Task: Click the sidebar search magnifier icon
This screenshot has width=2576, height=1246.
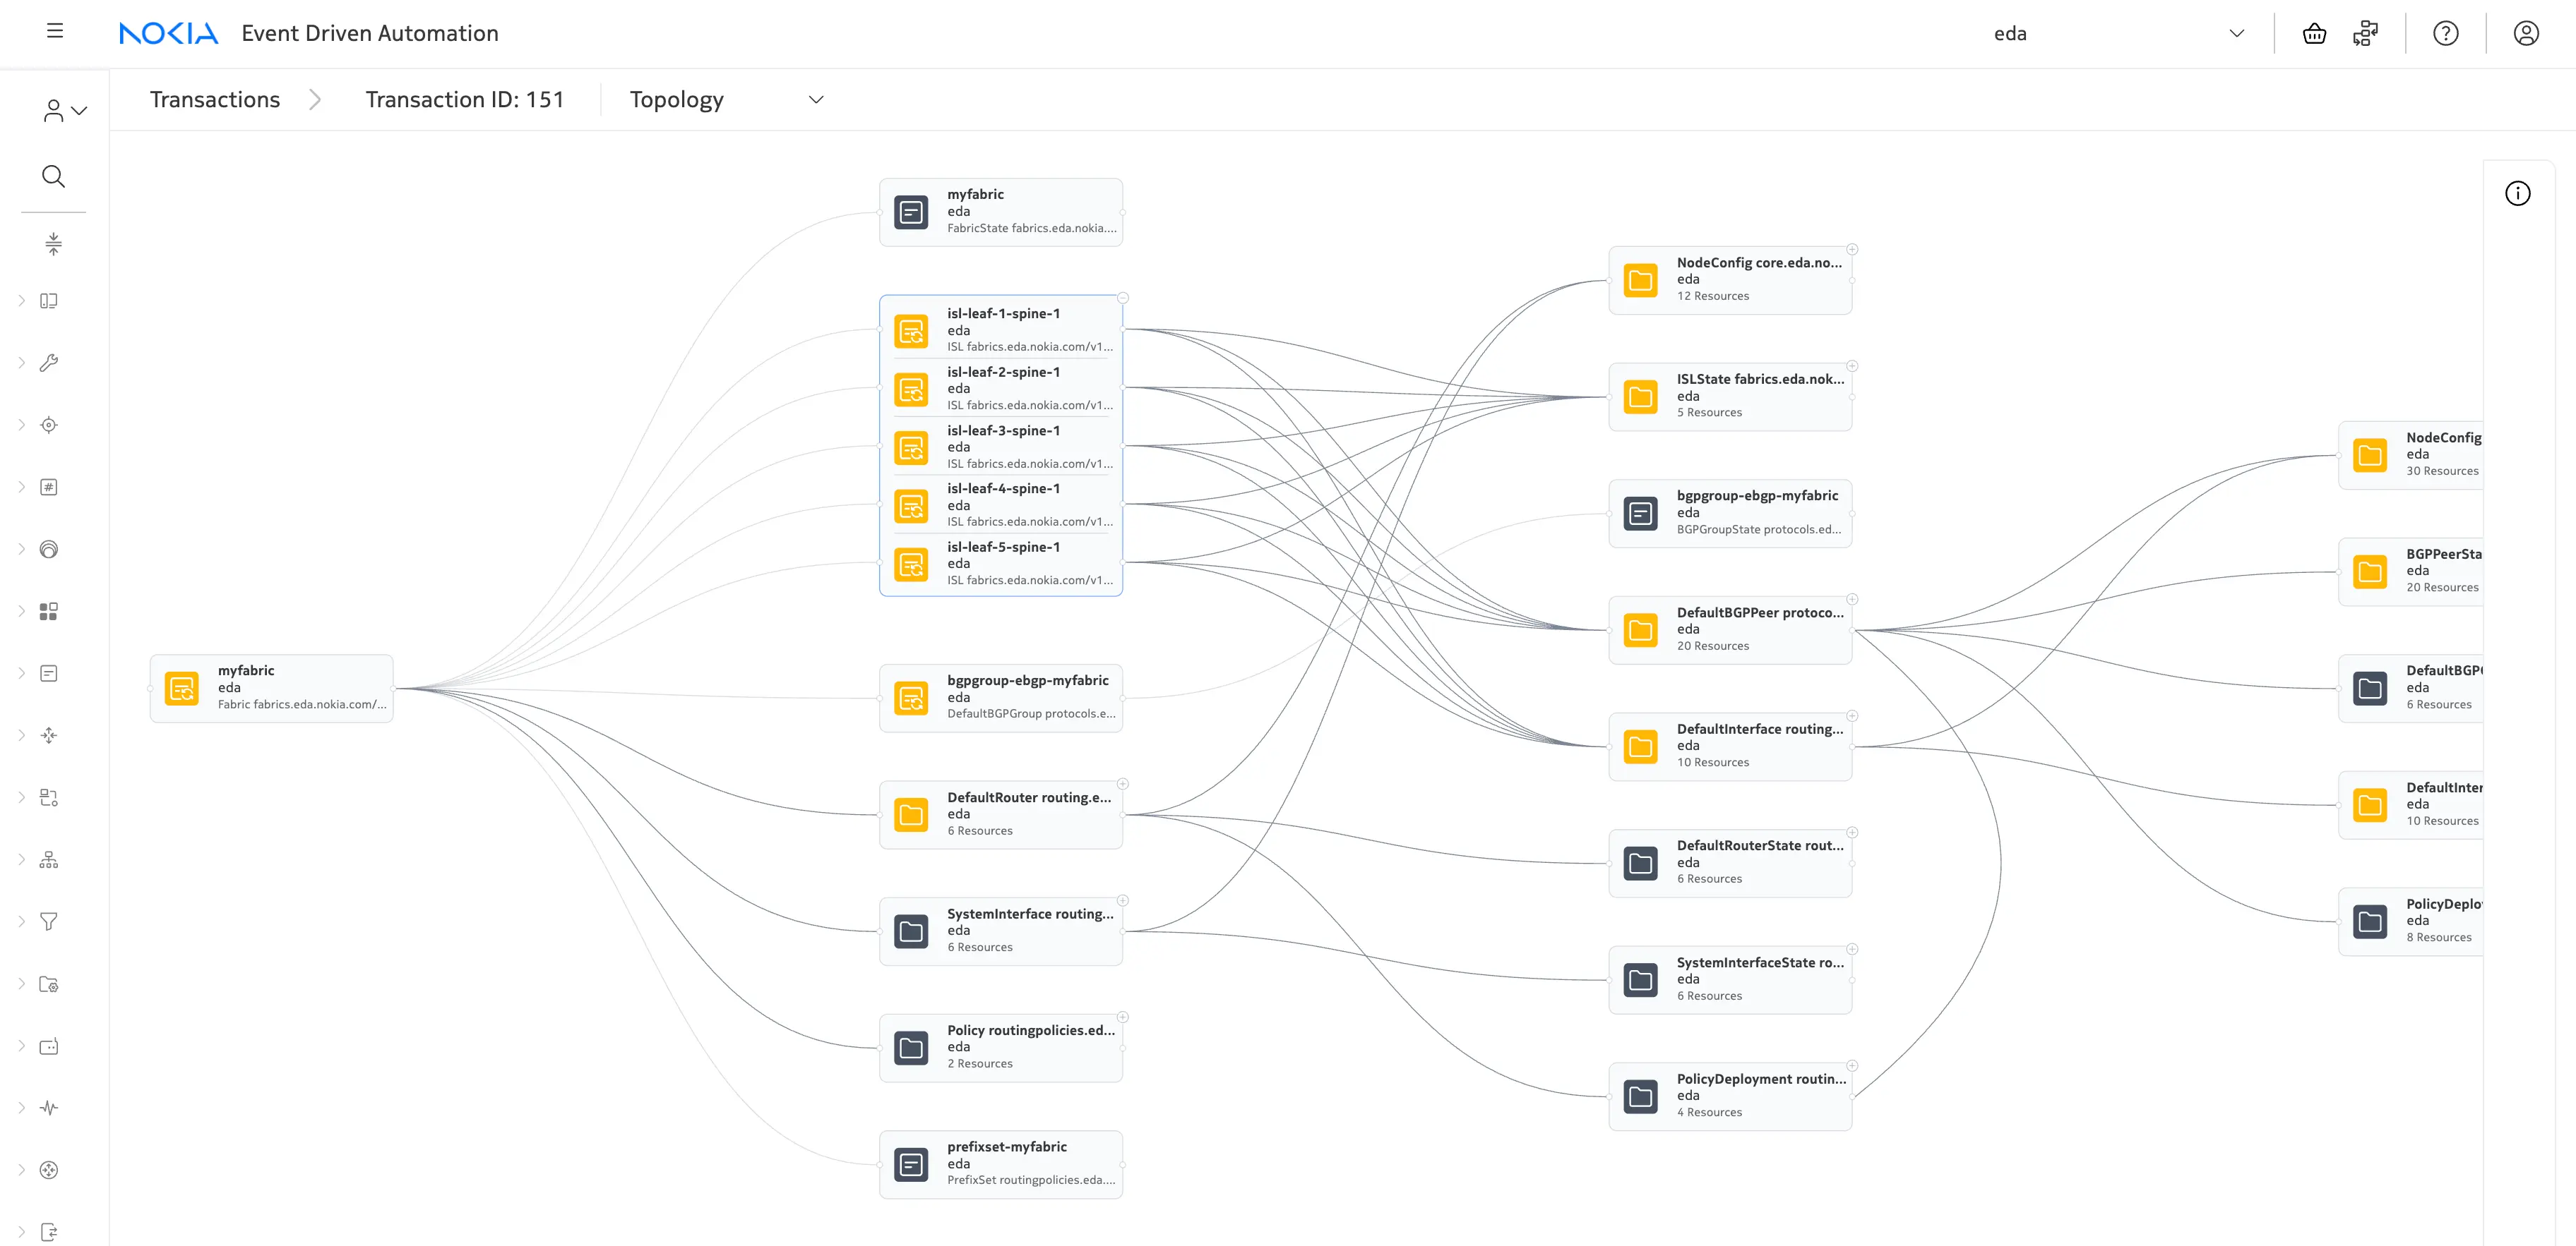Action: tap(53, 177)
